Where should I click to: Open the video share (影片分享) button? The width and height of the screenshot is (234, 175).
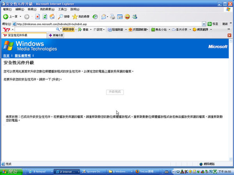tap(179, 30)
